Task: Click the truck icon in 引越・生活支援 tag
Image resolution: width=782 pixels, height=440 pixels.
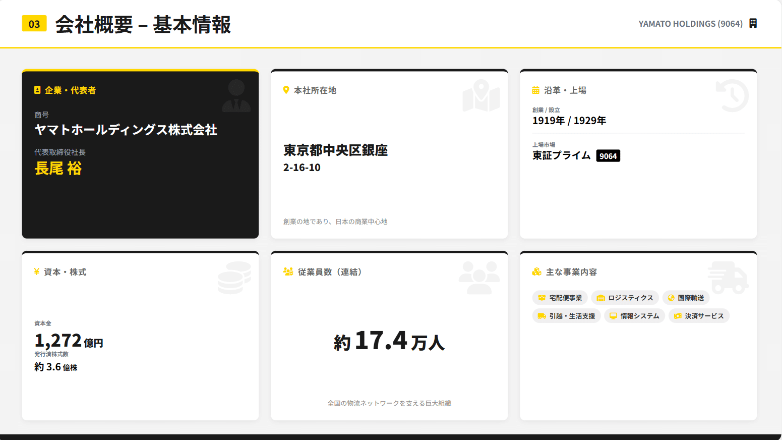Action: [542, 316]
